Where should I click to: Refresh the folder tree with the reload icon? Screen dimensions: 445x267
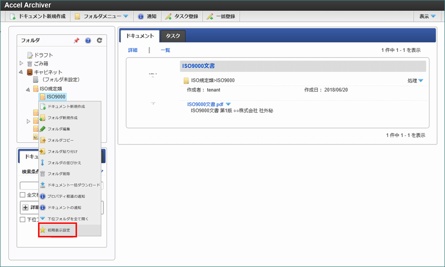[99, 40]
